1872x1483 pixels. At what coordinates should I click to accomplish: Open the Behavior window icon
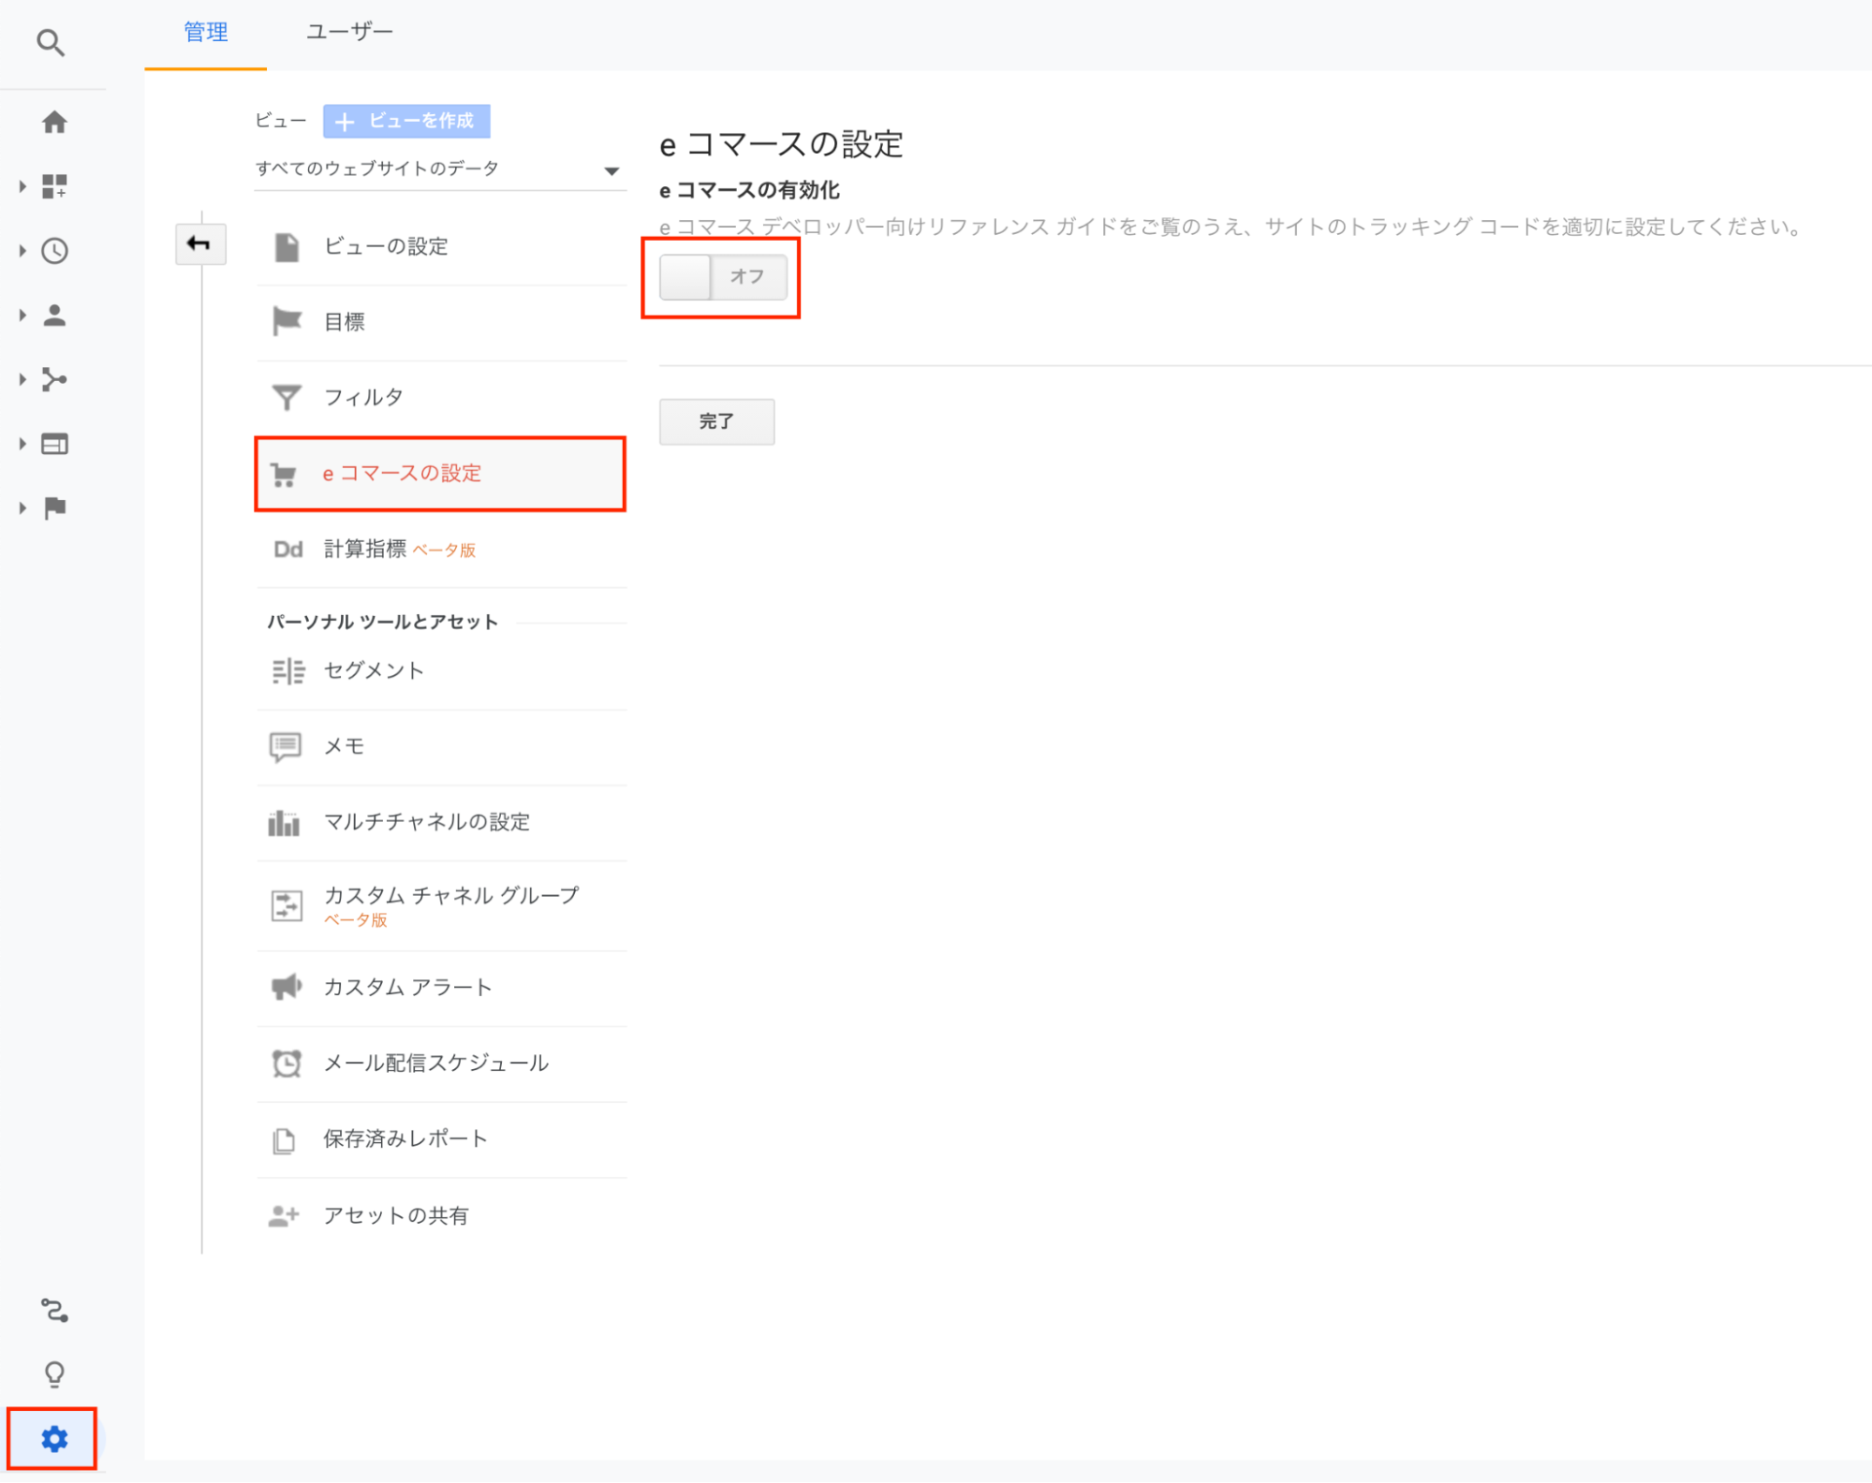point(54,444)
